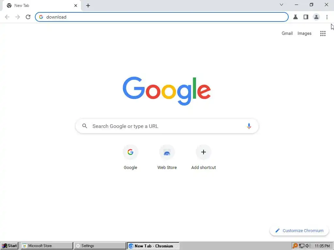Open the Google shortcut tile
The width and height of the screenshot is (334, 250).
[x=130, y=157]
